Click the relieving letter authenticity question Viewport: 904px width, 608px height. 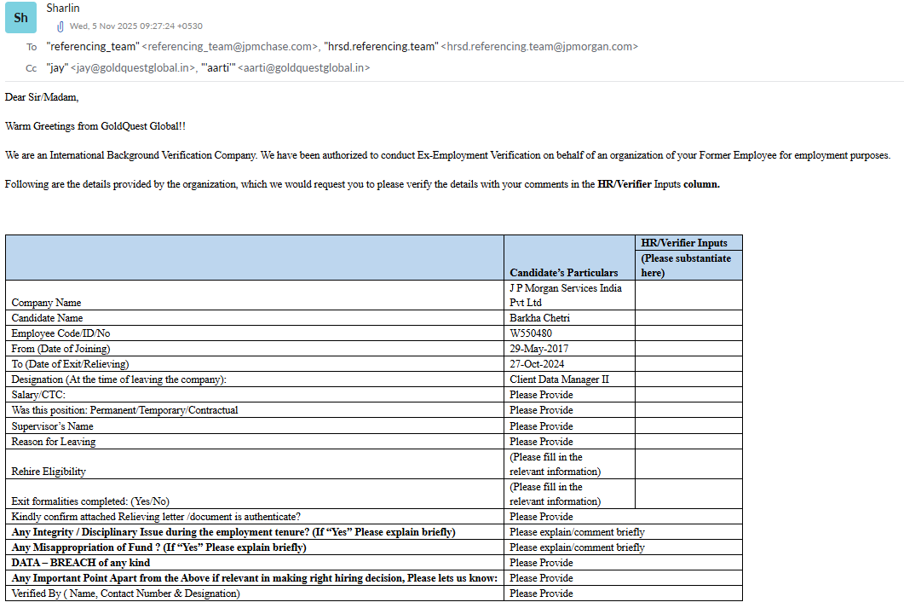(x=156, y=516)
